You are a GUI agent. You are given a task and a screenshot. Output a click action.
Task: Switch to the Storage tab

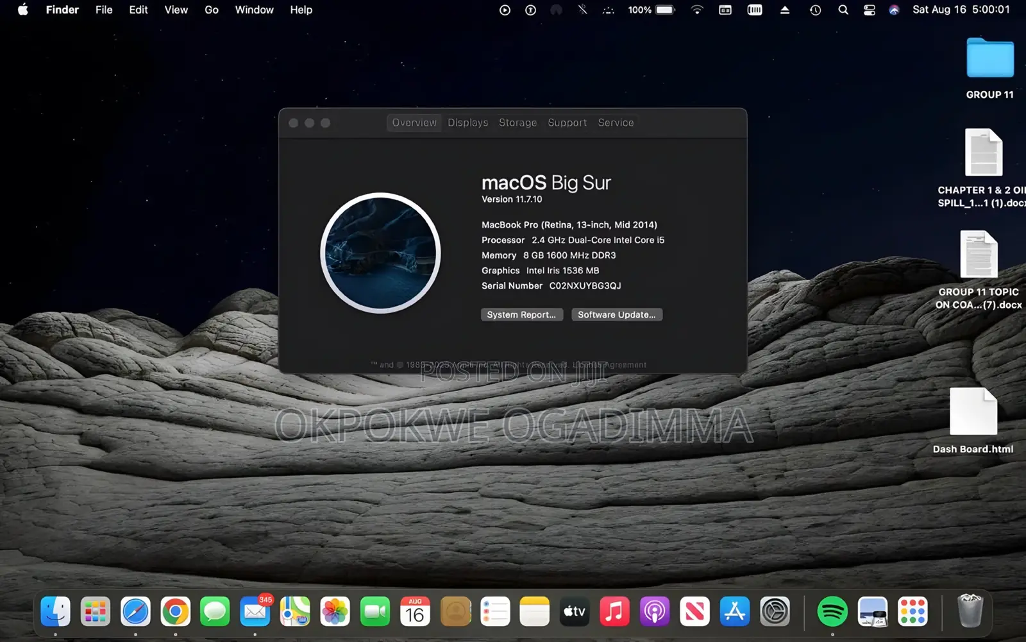(x=518, y=122)
